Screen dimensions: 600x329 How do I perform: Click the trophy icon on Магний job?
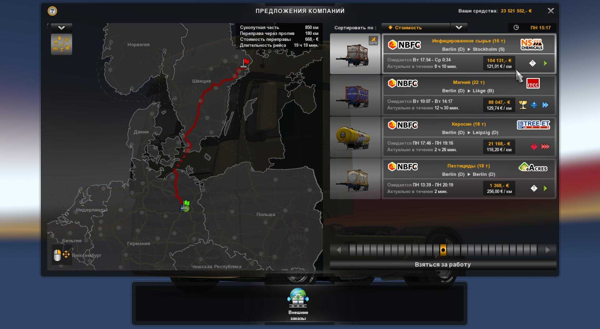click(523, 105)
